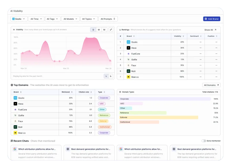Viewport: 231px width, 168px height.
Task: Click the FuelCore logo in Rankings table
Action: pyautogui.click(x=128, y=54)
